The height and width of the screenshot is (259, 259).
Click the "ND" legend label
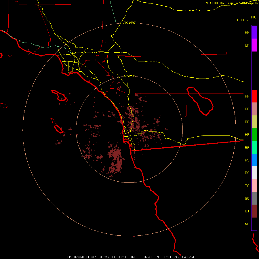247,224
